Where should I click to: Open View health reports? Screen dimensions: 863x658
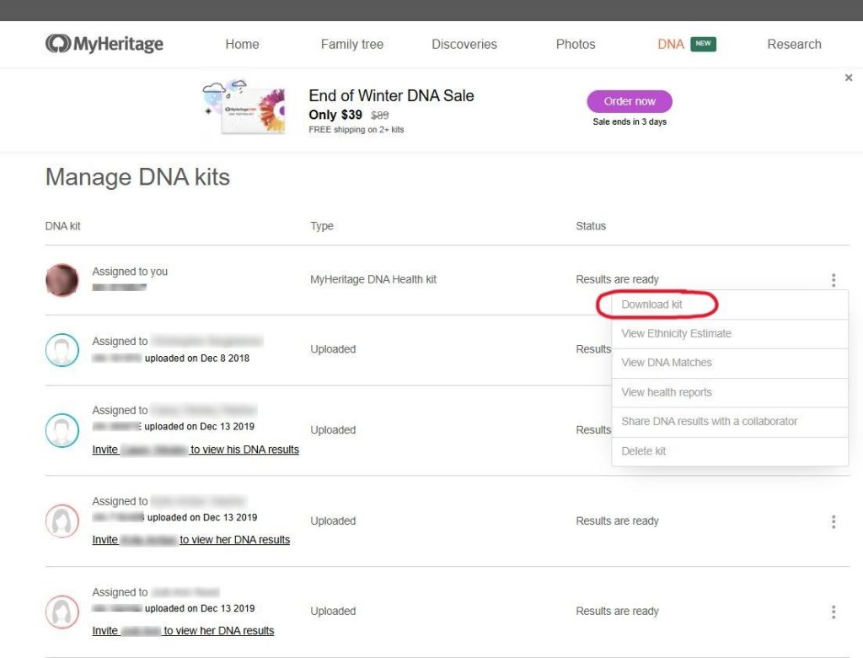666,392
